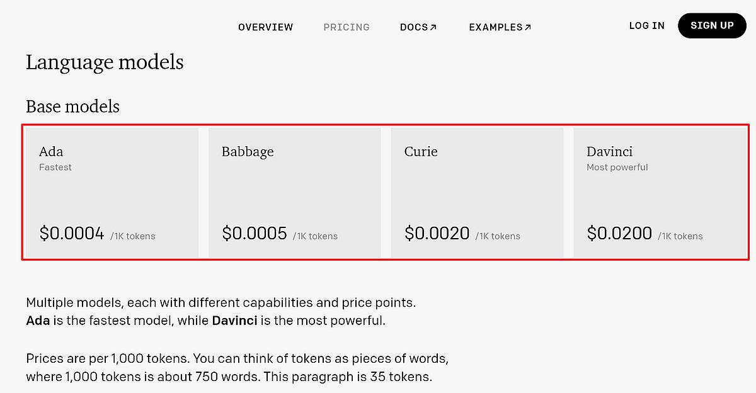Screen dimensions: 756x393
Task: Click the $0.0200 Davinci price
Action: (x=619, y=234)
